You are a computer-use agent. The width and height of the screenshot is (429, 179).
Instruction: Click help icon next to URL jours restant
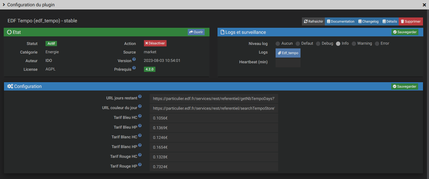pyautogui.click(x=140, y=97)
